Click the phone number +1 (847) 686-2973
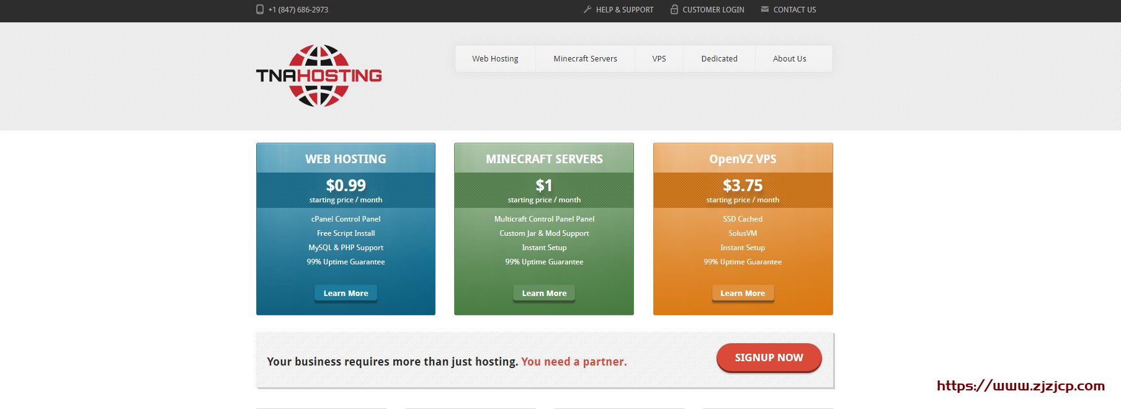 298,10
